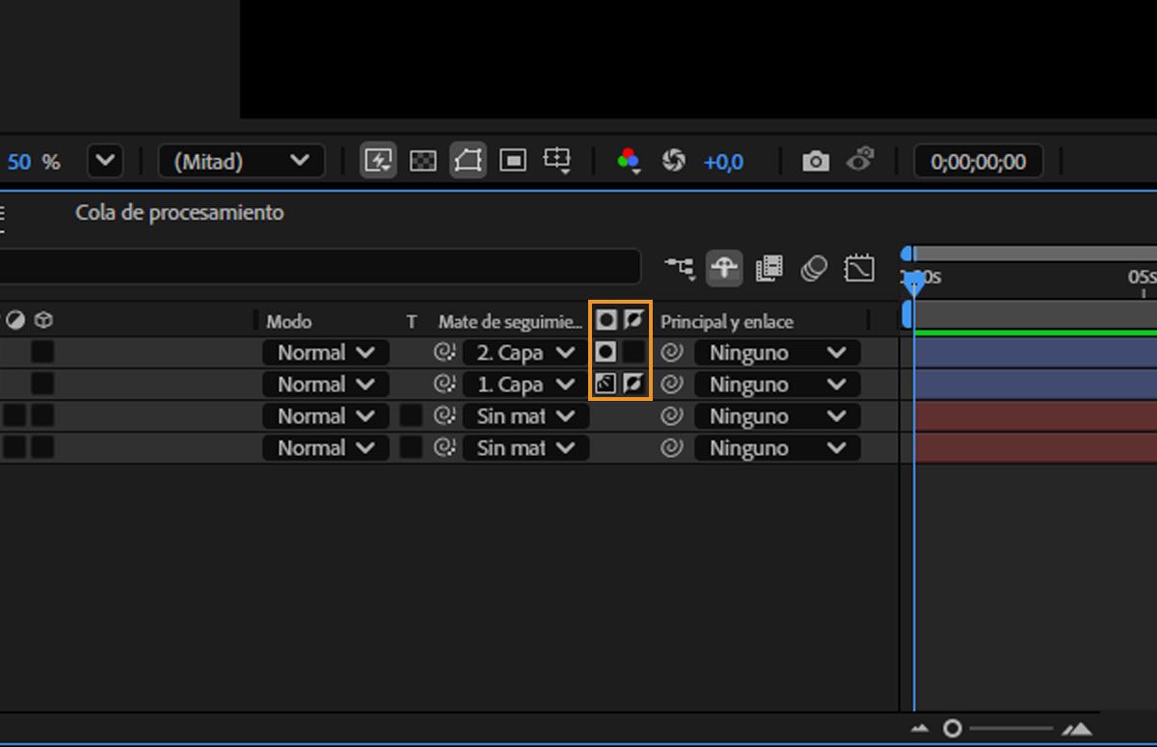1157x747 pixels.
Task: Toggle preserve transparency T box, third layer
Action: click(x=412, y=415)
